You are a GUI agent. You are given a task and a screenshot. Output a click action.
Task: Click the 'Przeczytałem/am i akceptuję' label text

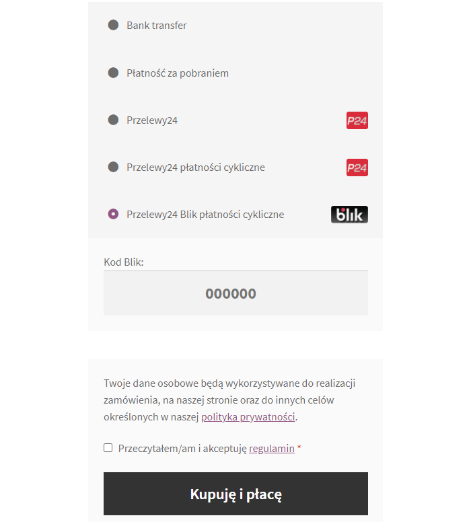coord(183,448)
